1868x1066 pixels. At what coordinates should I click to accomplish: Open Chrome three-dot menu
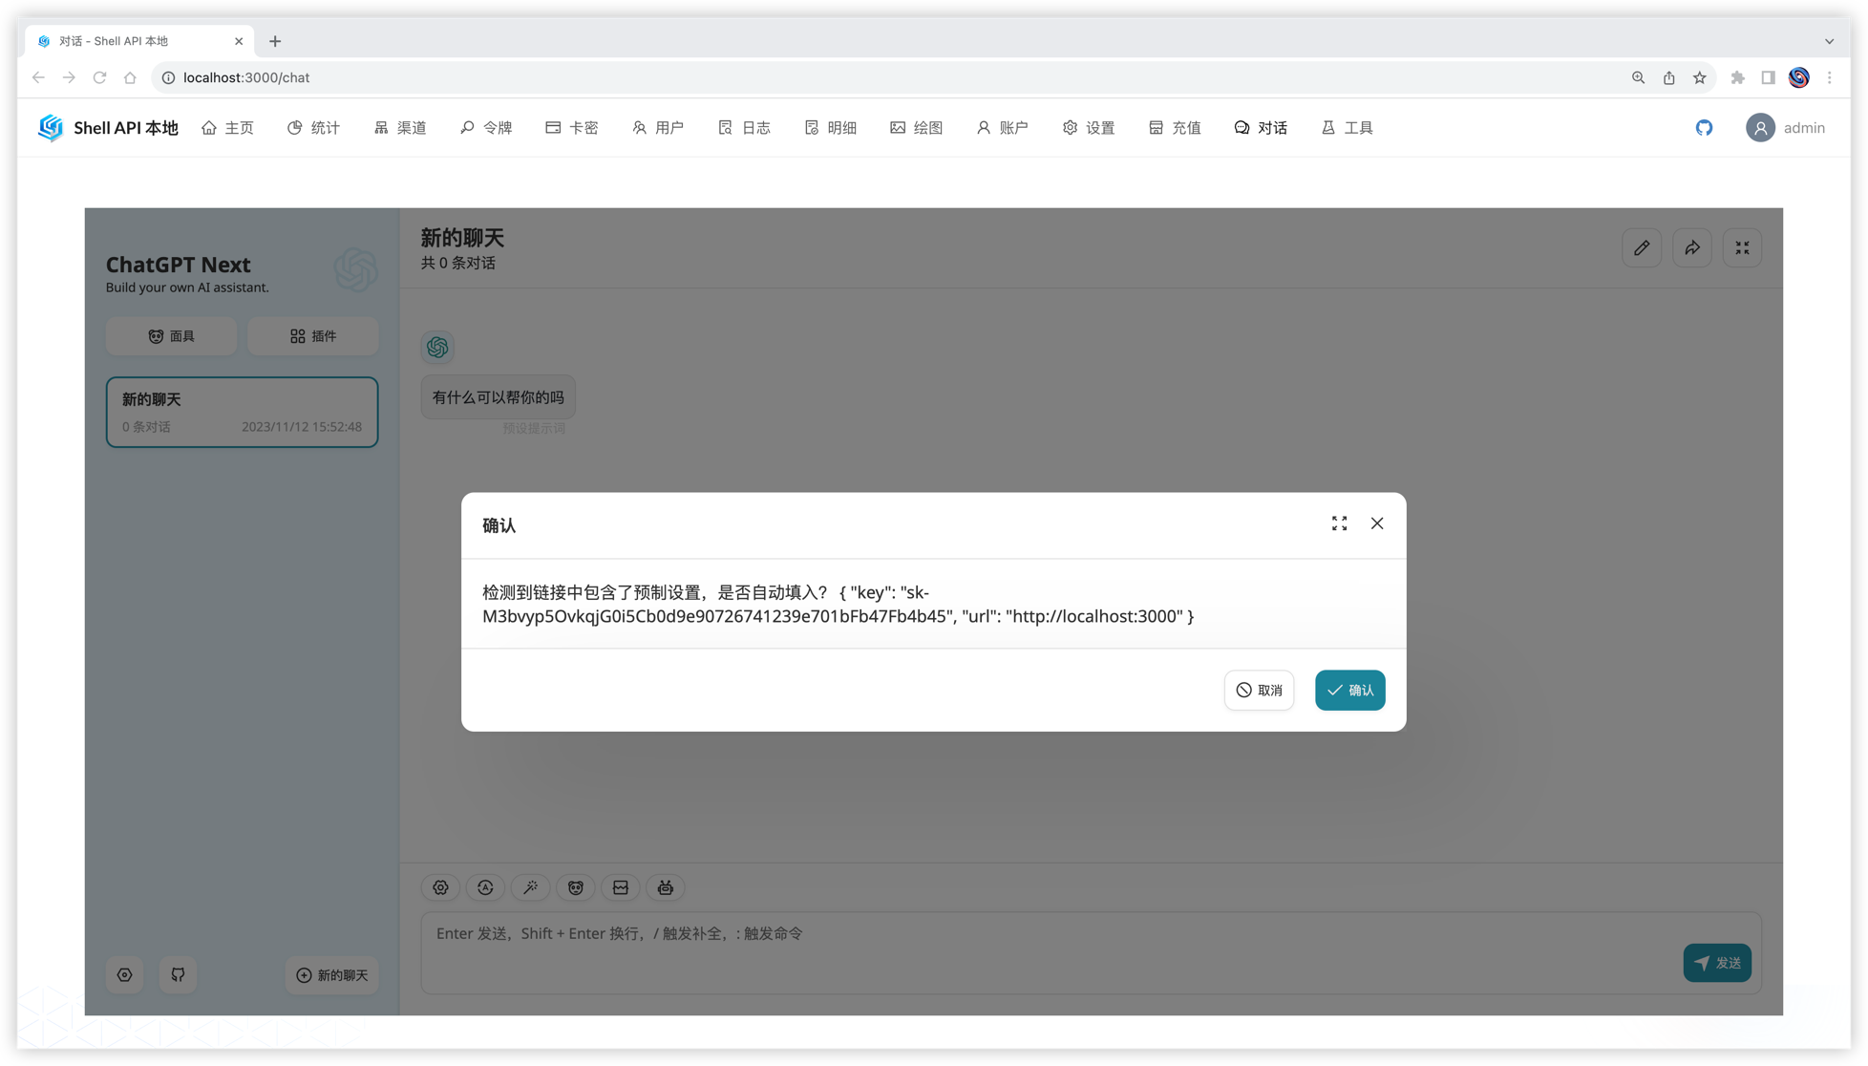coord(1829,77)
